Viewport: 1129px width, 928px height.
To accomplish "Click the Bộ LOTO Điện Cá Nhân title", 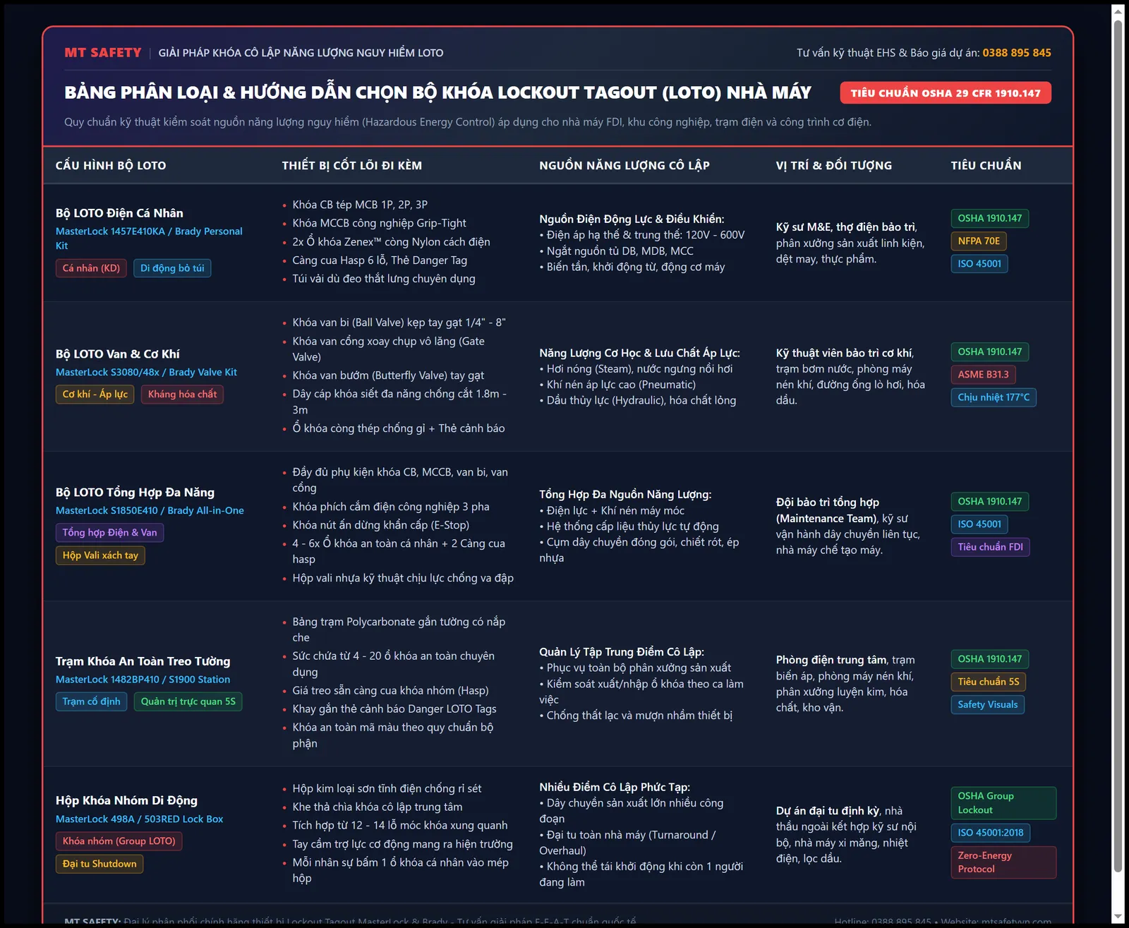I will pyautogui.click(x=119, y=213).
